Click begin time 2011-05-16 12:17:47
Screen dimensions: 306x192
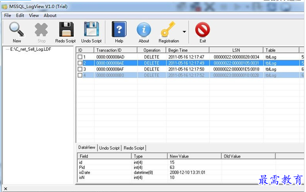point(186,57)
